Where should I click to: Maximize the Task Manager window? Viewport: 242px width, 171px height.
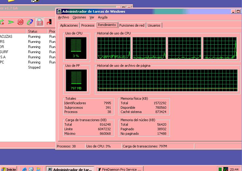(x=238, y=11)
